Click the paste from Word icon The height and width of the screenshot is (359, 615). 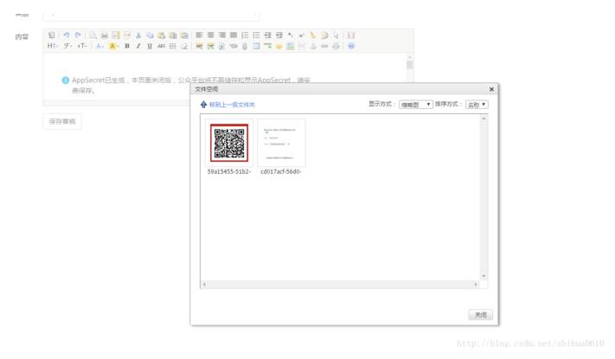(x=184, y=35)
